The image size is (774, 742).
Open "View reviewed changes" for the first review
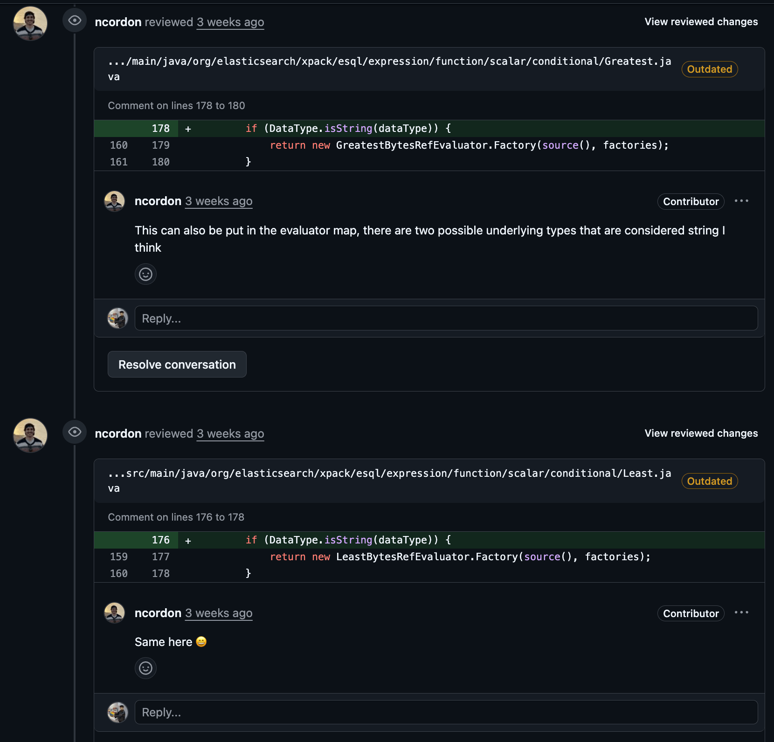[701, 22]
